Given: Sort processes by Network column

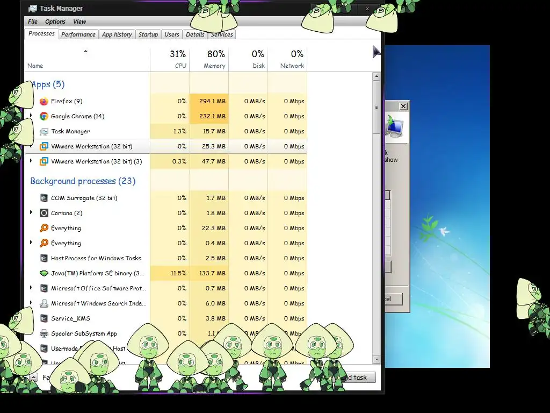Looking at the screenshot, I should (x=288, y=59).
